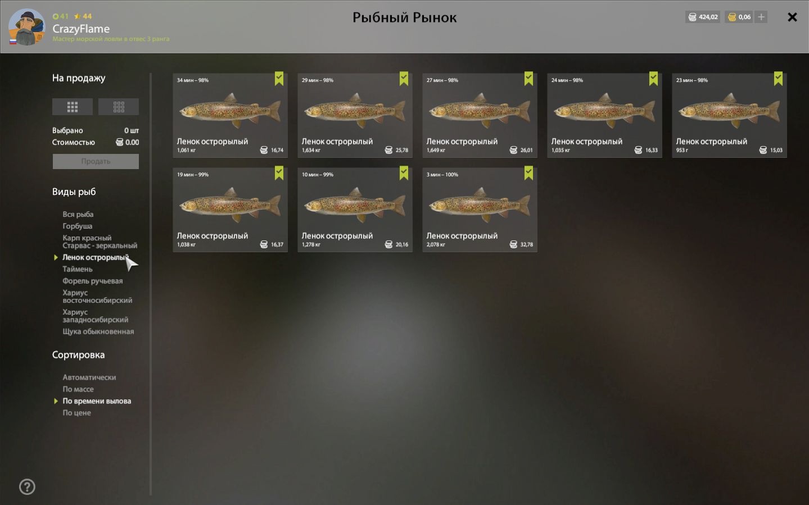Click the plus icon to add currency
The image size is (809, 505).
point(761,17)
